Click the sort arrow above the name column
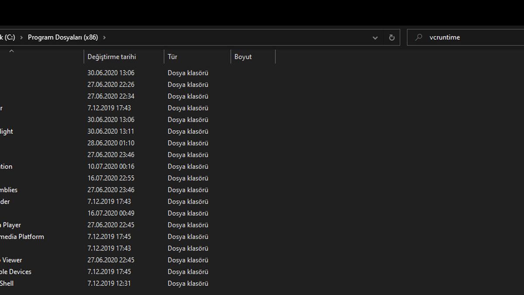The width and height of the screenshot is (524, 295). pos(12,51)
